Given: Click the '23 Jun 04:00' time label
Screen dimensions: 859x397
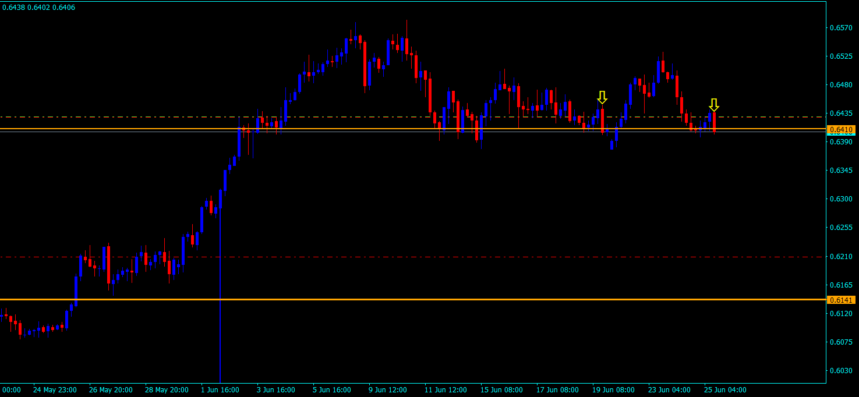Looking at the screenshot, I should pos(670,389).
